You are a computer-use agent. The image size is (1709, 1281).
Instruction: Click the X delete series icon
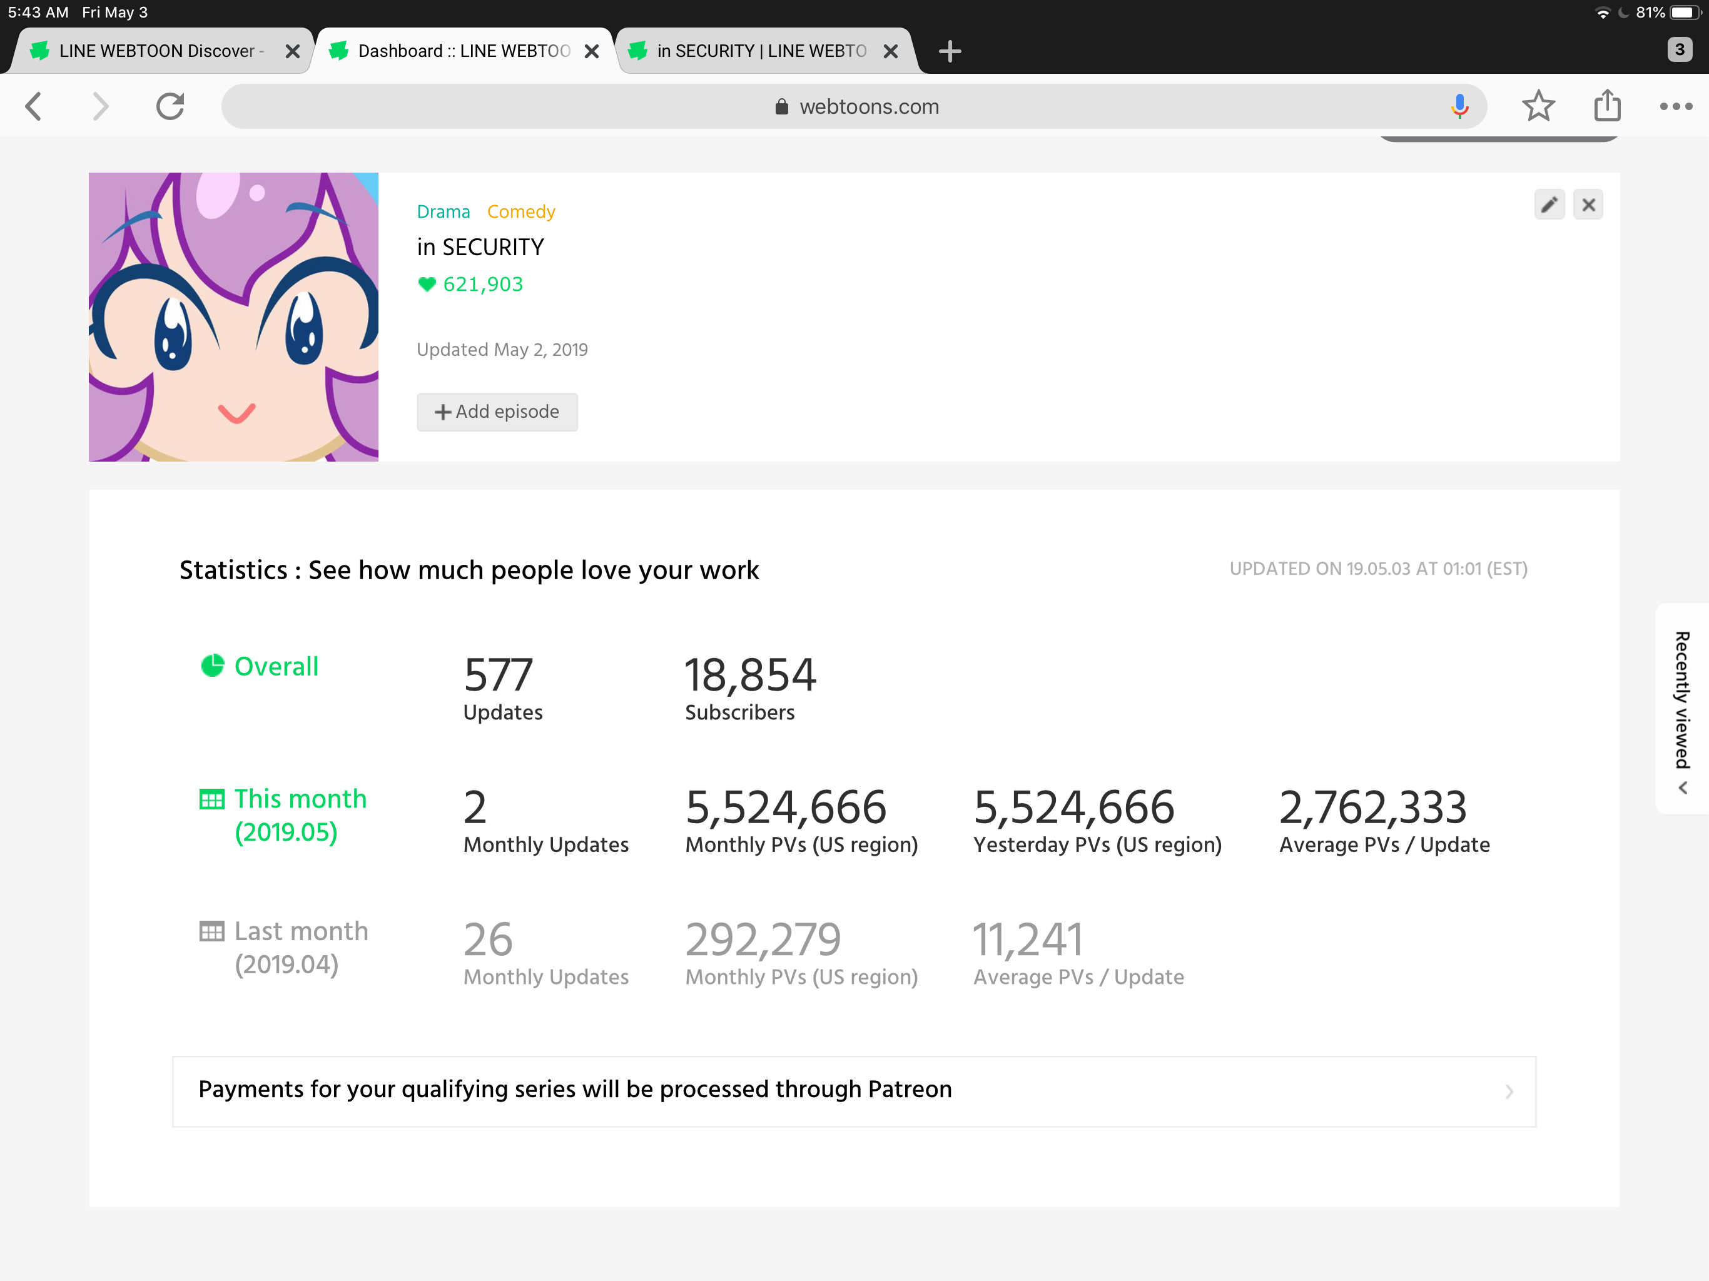1588,205
